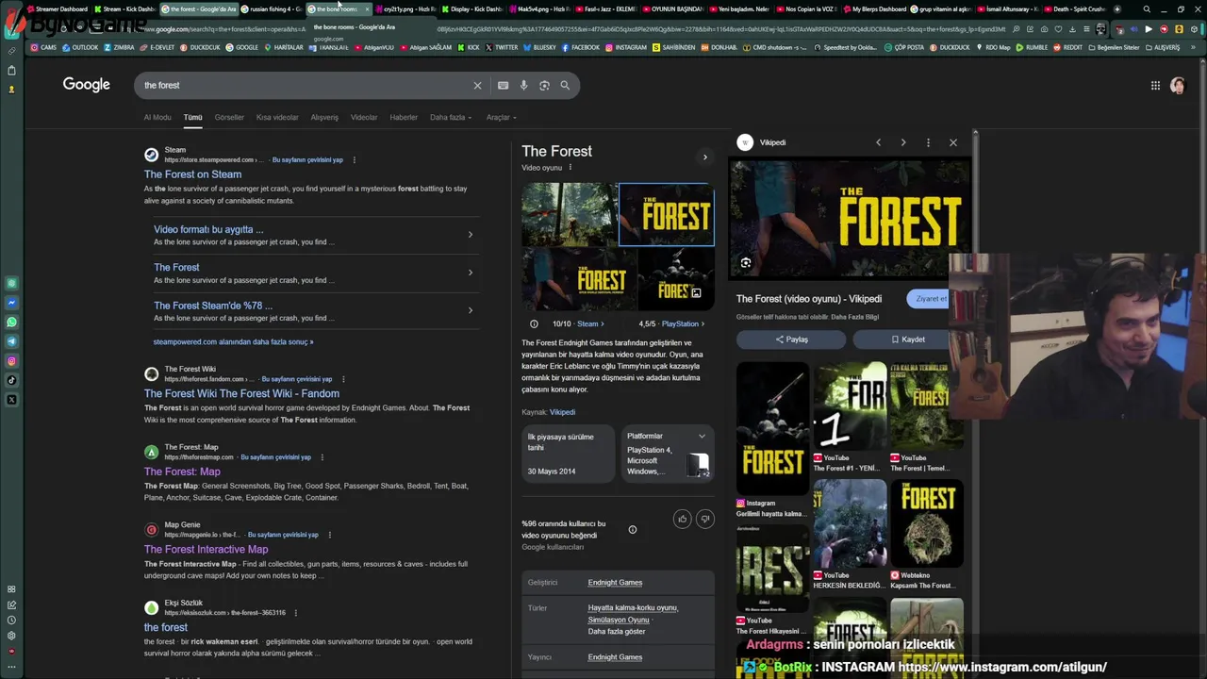
Task: Expand the Araçlar dropdown
Action: click(501, 118)
